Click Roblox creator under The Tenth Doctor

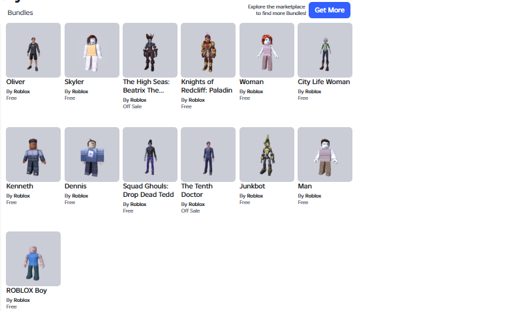(196, 204)
